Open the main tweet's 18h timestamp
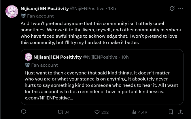 point(112,9)
